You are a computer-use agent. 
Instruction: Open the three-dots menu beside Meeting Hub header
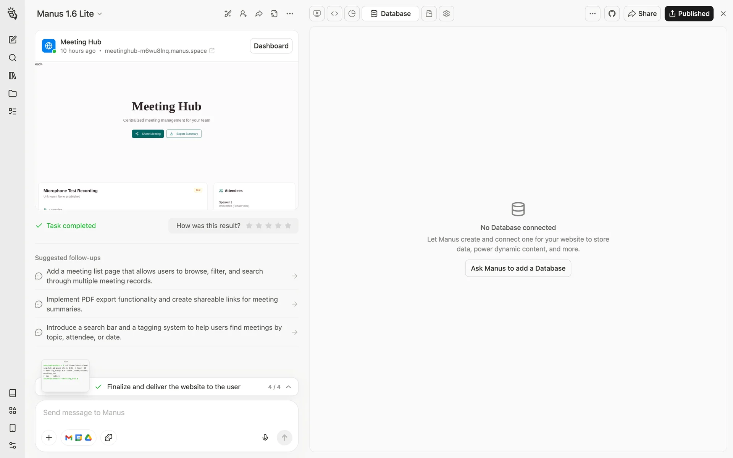[x=290, y=14]
